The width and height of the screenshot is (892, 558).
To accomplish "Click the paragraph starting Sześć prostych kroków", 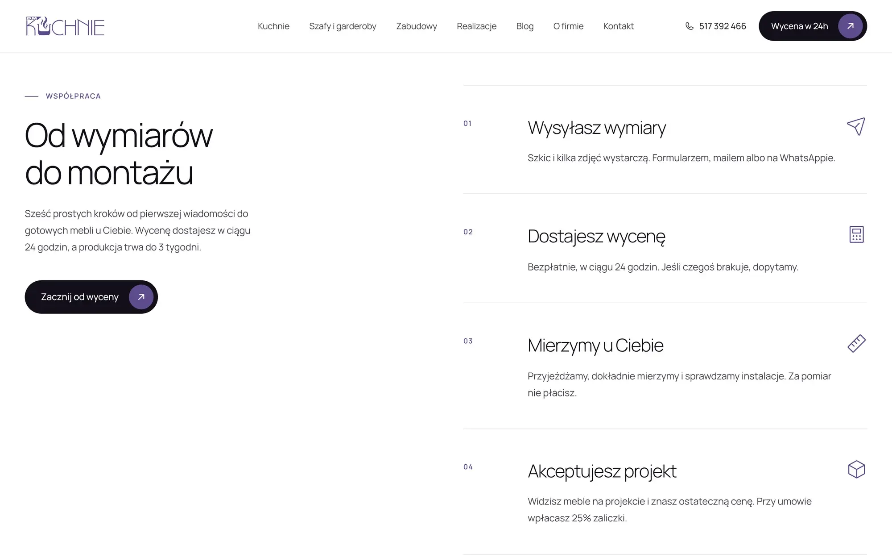I will [138, 230].
